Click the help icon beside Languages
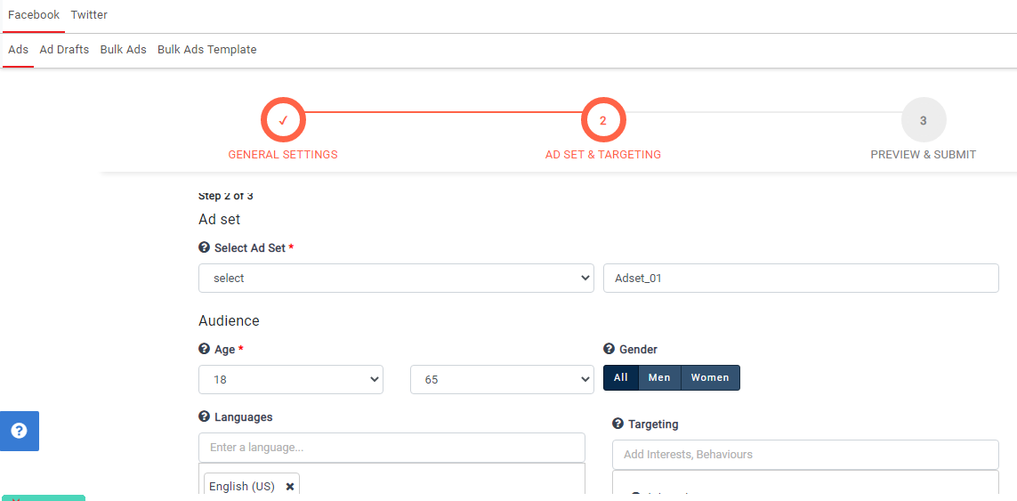 click(x=204, y=417)
